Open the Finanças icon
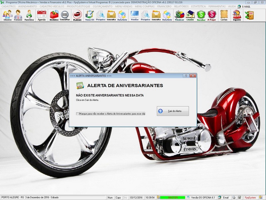266x200 pixels. (180, 15)
